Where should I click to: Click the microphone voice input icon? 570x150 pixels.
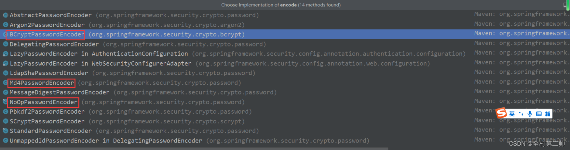tap(530, 114)
